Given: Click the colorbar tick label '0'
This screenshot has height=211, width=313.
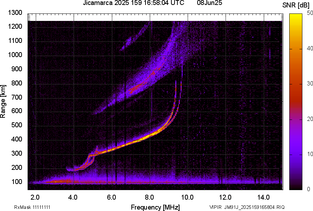Looking at the screenshot, I should point(309,189).
